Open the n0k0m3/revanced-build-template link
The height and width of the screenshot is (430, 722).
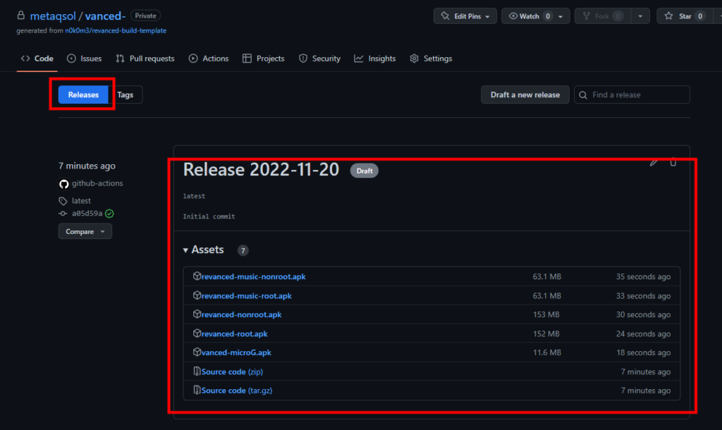click(116, 30)
